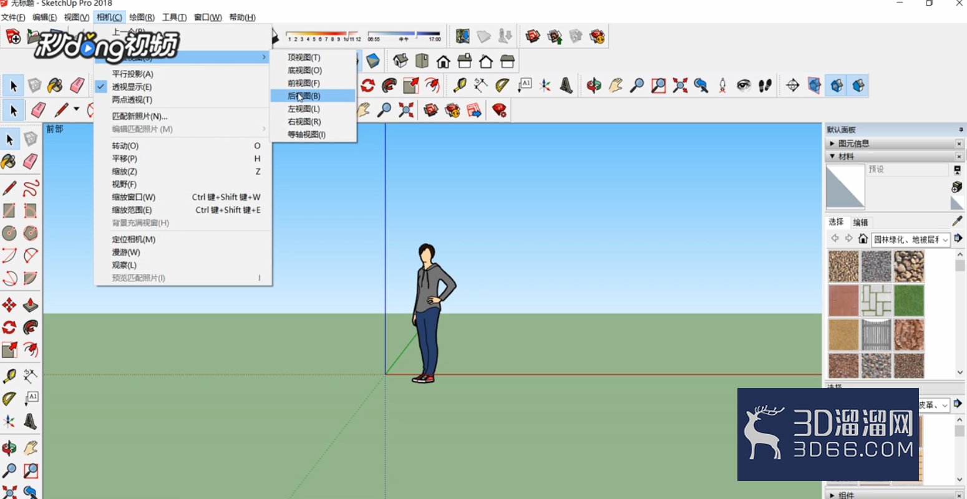Choose 两点透视(T) camera option
Screen dimensions: 967x499
coord(183,100)
